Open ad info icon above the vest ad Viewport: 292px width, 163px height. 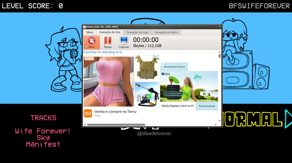[154, 57]
